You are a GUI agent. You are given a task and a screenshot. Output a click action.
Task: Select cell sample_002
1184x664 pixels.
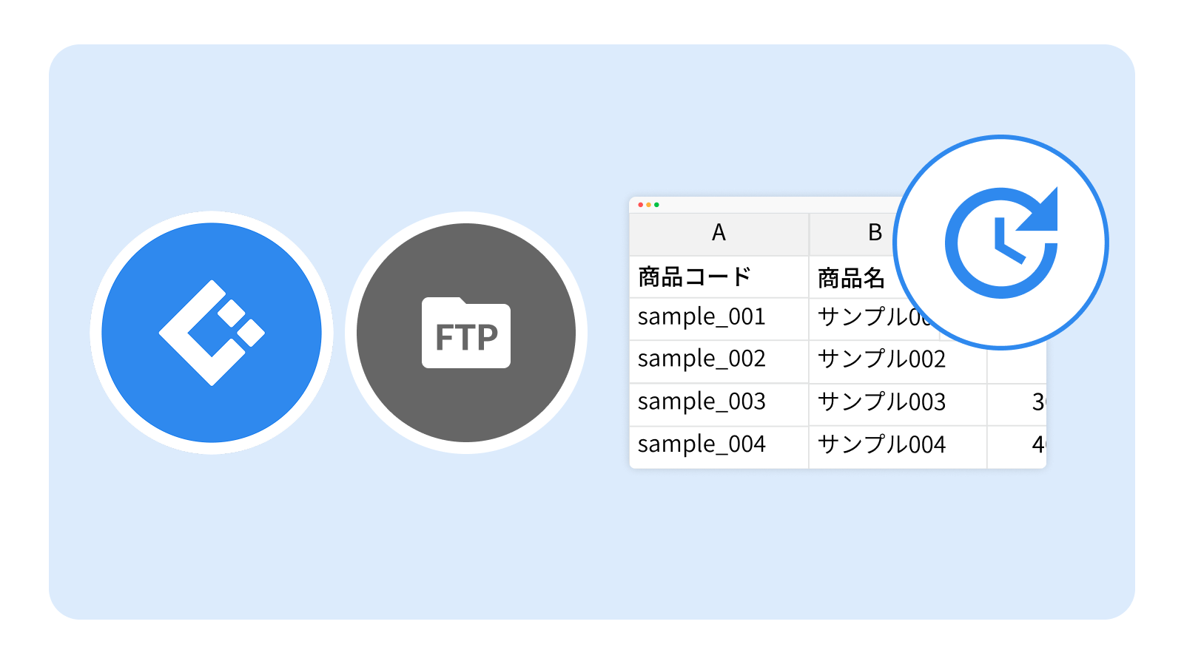(719, 362)
